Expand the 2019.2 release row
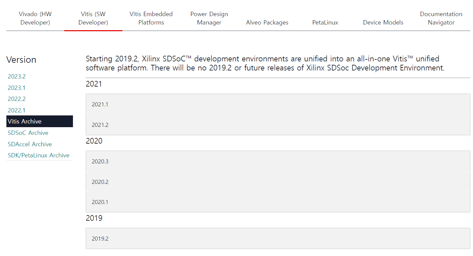This screenshot has width=473, height=256. 278,239
